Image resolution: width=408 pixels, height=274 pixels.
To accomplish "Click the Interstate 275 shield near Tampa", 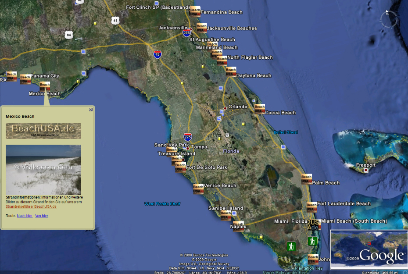I will point(188,137).
